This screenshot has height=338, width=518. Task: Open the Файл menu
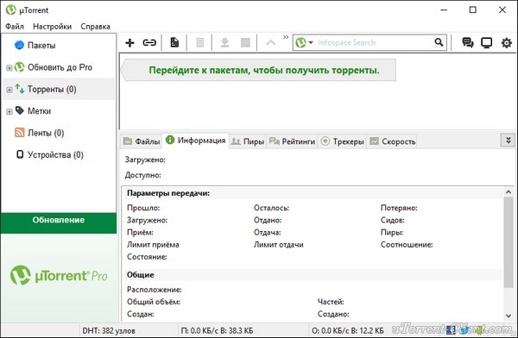[x=15, y=27]
